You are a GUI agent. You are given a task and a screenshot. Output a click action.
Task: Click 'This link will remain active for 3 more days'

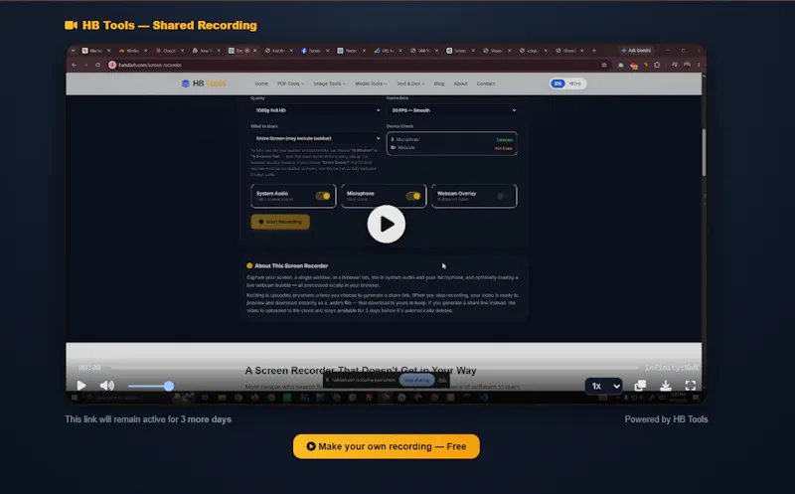click(148, 419)
